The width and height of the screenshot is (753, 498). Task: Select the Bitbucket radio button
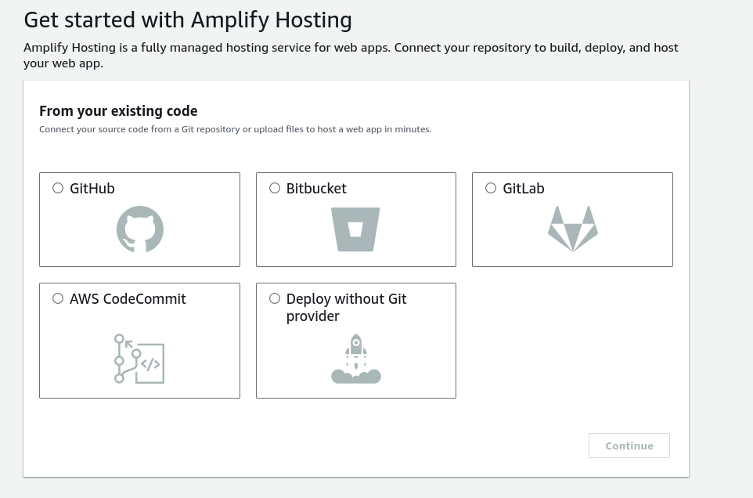[x=275, y=188]
